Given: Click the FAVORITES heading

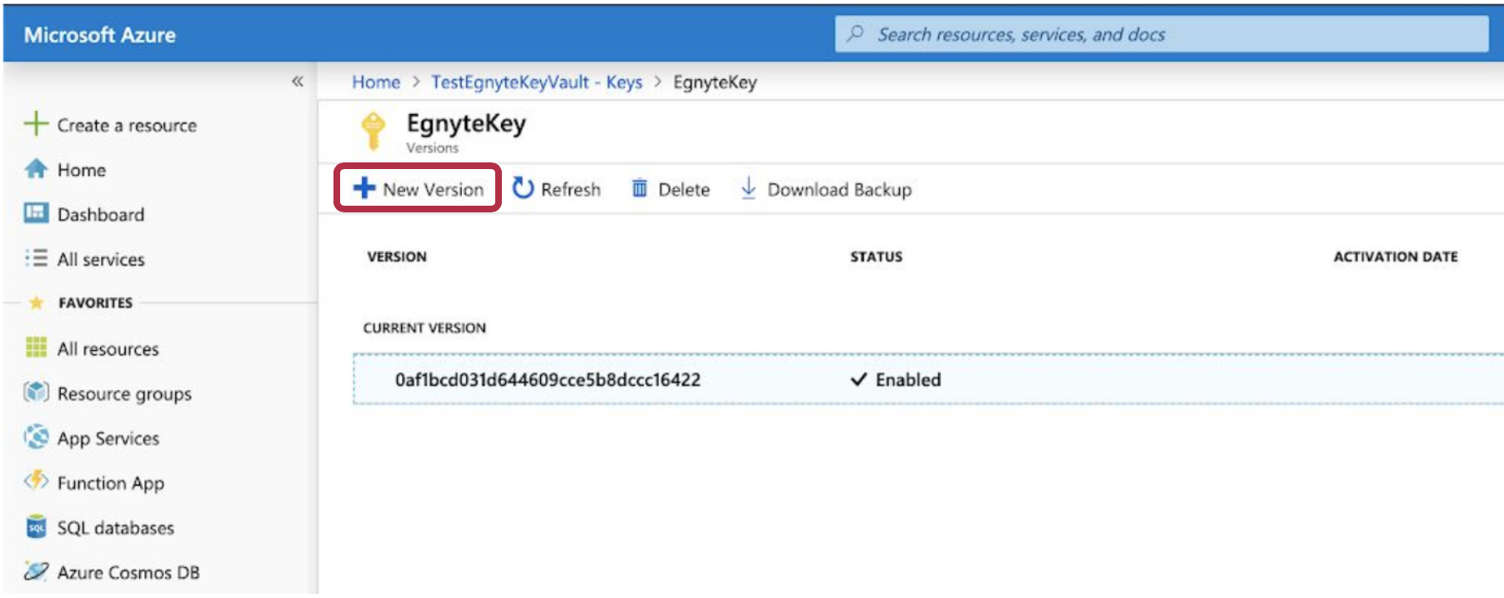Looking at the screenshot, I should 96,303.
